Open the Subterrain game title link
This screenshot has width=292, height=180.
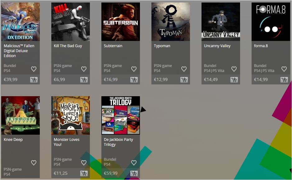click(113, 46)
